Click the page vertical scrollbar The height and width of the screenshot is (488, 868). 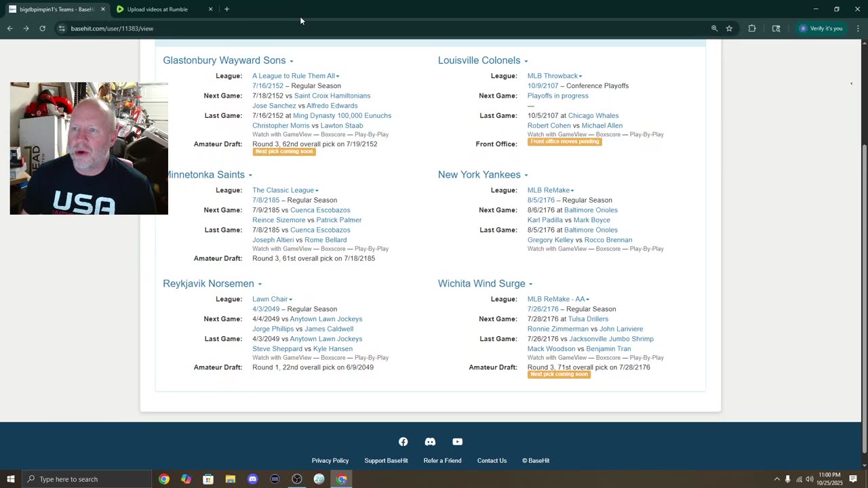click(863, 300)
